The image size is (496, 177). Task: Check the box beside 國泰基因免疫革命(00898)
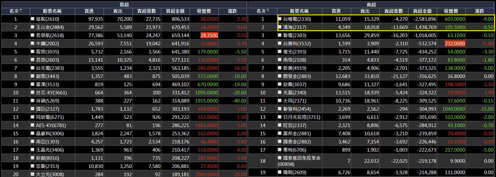pyautogui.click(x=280, y=158)
